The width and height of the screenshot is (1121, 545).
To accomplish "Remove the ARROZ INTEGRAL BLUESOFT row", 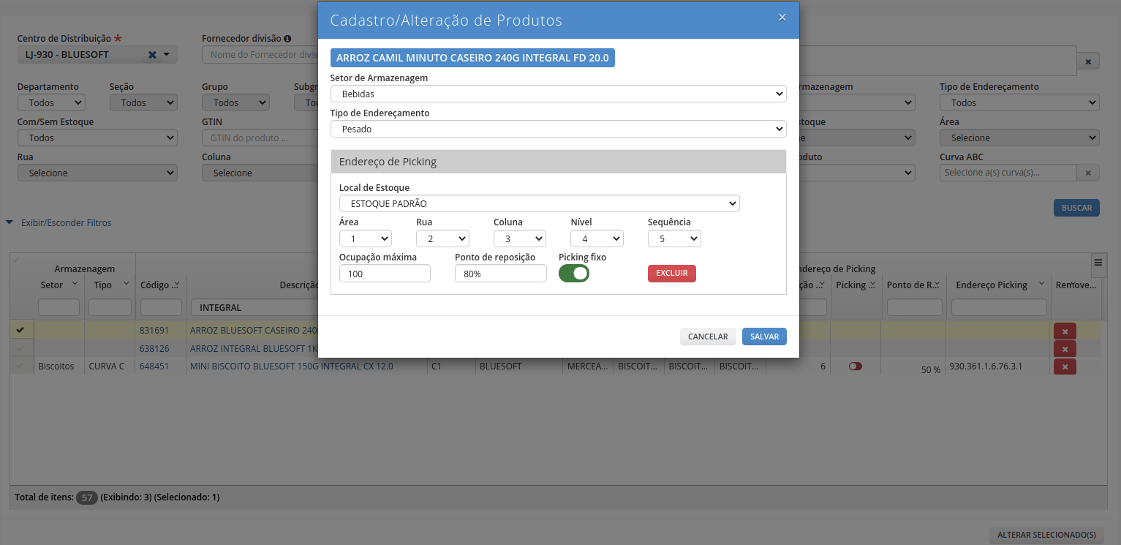I will (1065, 349).
